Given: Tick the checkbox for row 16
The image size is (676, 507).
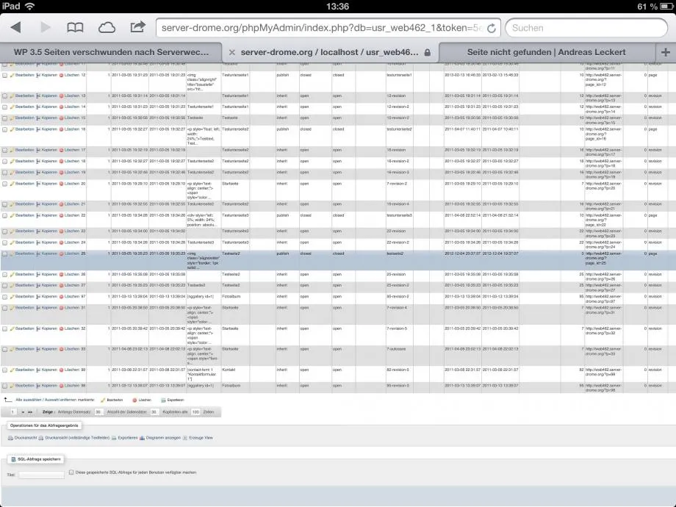Looking at the screenshot, I should (x=4, y=129).
